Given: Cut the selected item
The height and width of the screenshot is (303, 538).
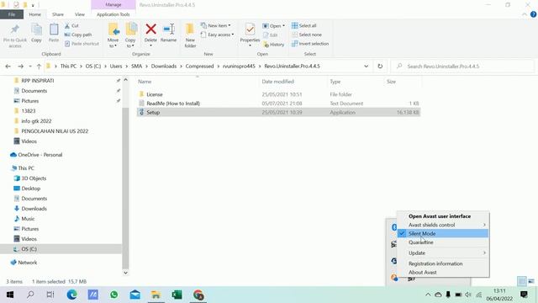Looking at the screenshot, I should point(71,26).
